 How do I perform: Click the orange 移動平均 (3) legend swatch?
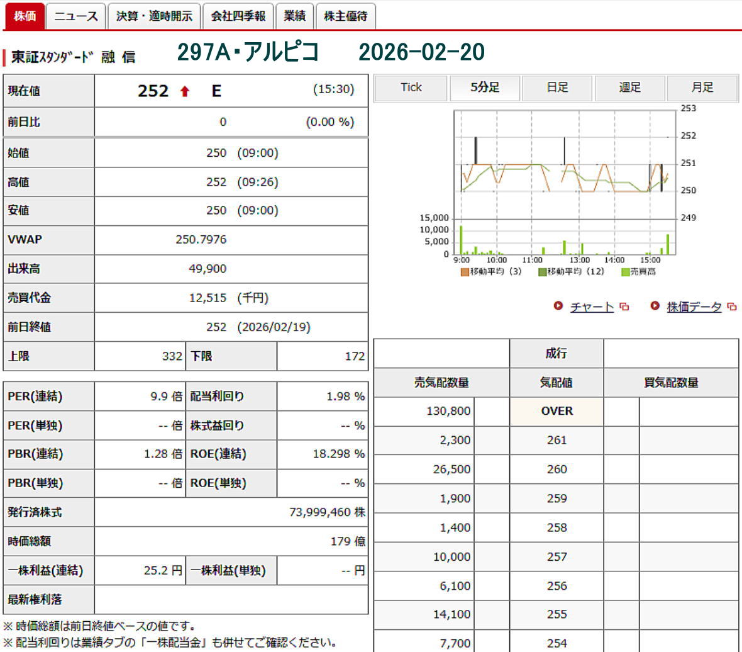point(465,272)
